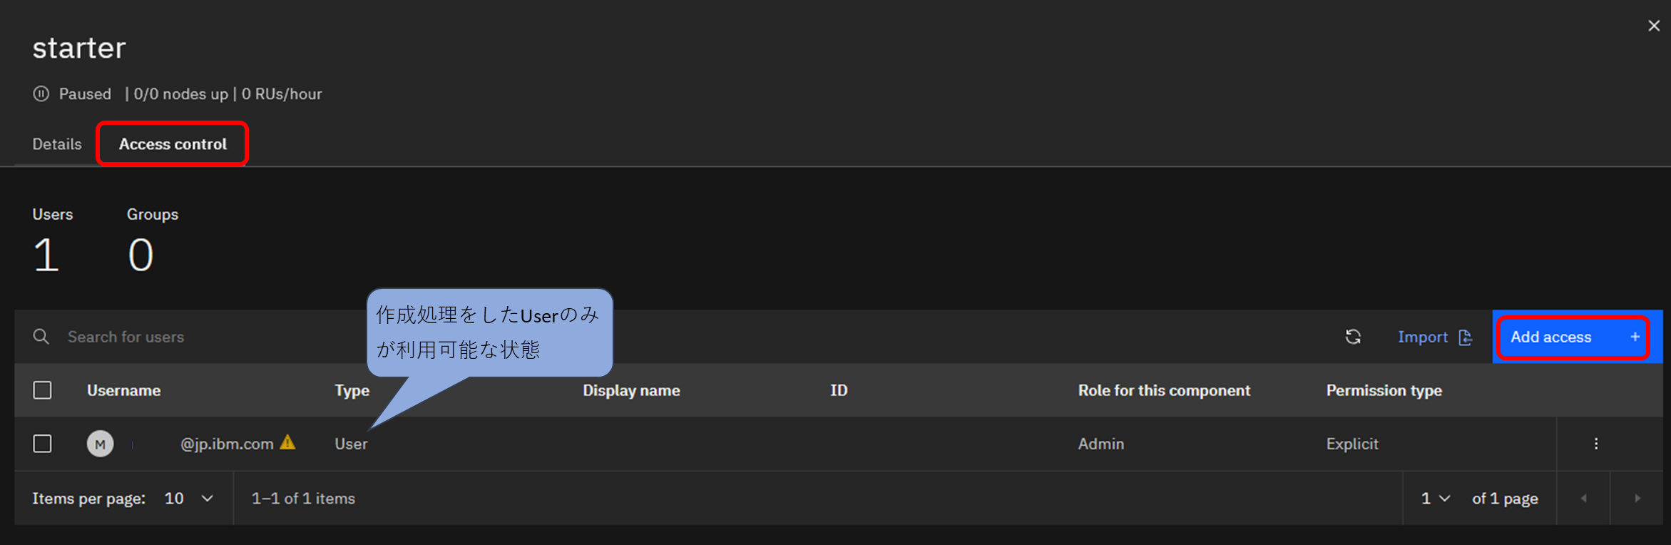Select the Access control tab
Image resolution: width=1671 pixels, height=545 pixels.
coord(173,144)
